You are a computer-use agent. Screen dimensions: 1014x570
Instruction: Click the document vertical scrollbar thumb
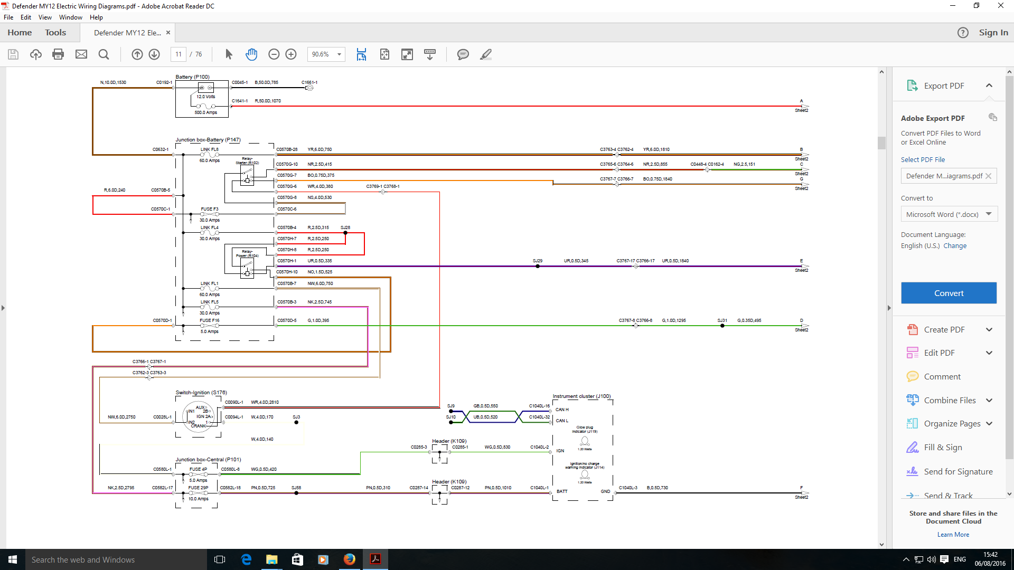tap(881, 143)
